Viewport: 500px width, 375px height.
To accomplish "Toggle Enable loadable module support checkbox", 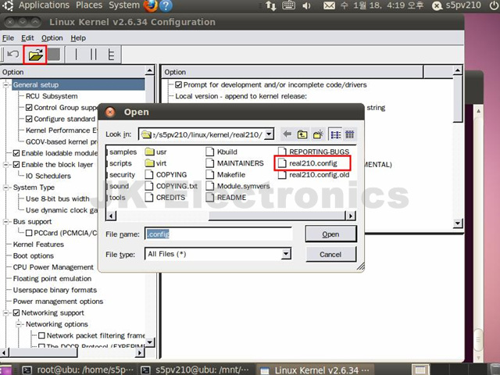I will point(16,153).
